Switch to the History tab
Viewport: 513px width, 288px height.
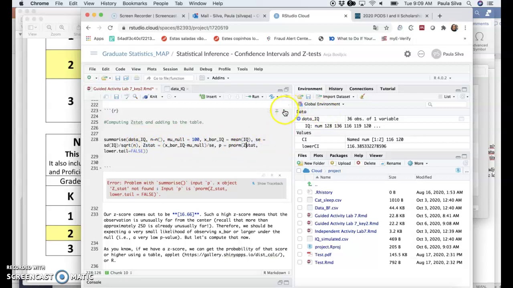[335, 89]
